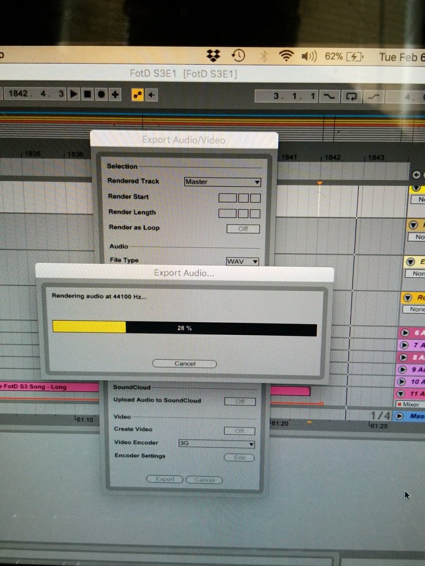
Task: Enable Upload Audio to SoundCloud
Action: pos(240,401)
